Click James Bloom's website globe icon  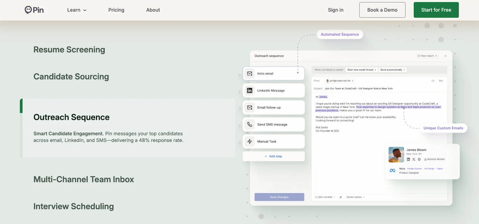point(419,159)
